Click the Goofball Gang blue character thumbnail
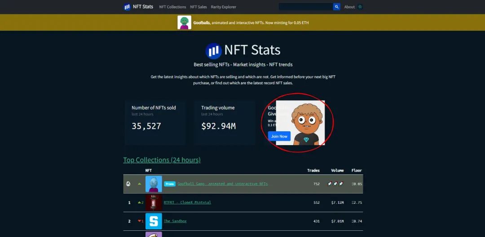This screenshot has height=237, width=485. coord(154,184)
